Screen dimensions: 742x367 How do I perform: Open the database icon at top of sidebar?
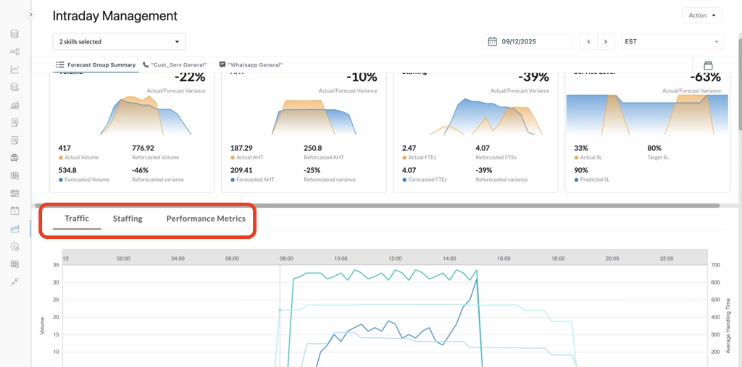click(14, 34)
